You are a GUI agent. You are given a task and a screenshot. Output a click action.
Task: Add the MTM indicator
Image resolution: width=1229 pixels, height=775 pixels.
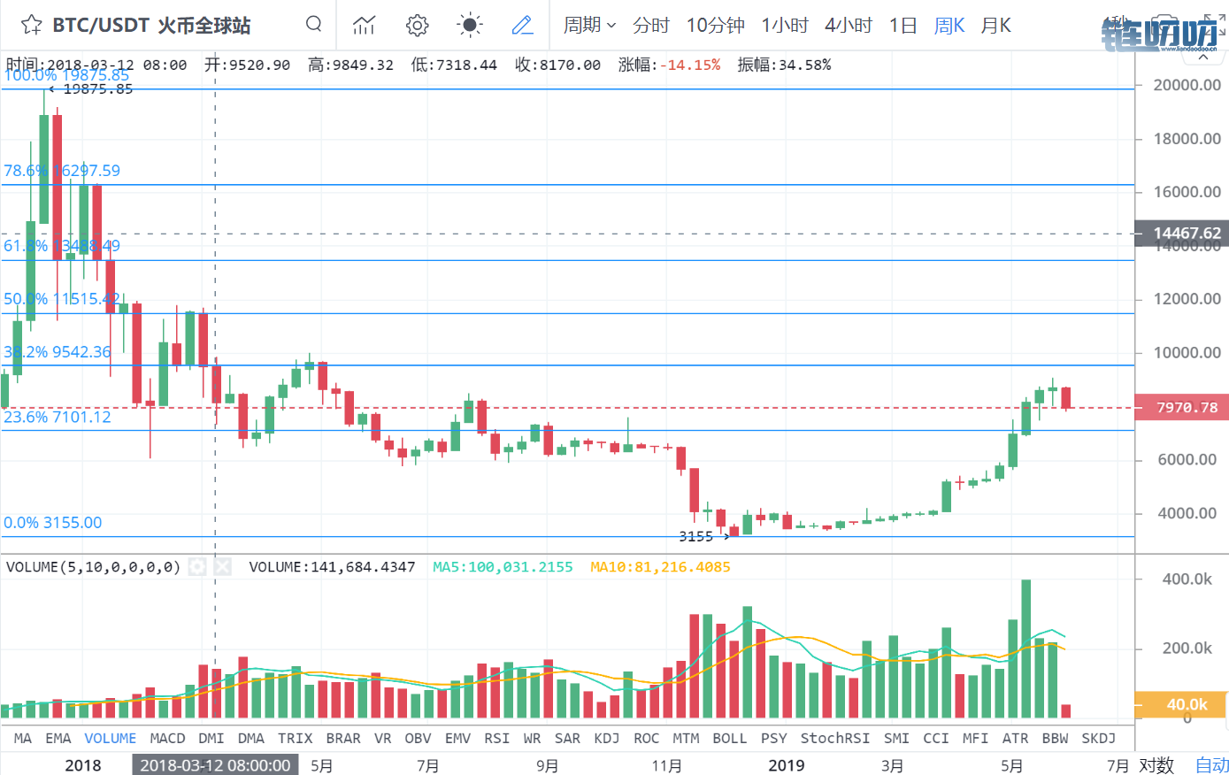click(686, 738)
